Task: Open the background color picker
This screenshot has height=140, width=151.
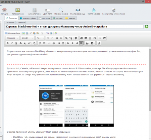Action: [x=93, y=43]
